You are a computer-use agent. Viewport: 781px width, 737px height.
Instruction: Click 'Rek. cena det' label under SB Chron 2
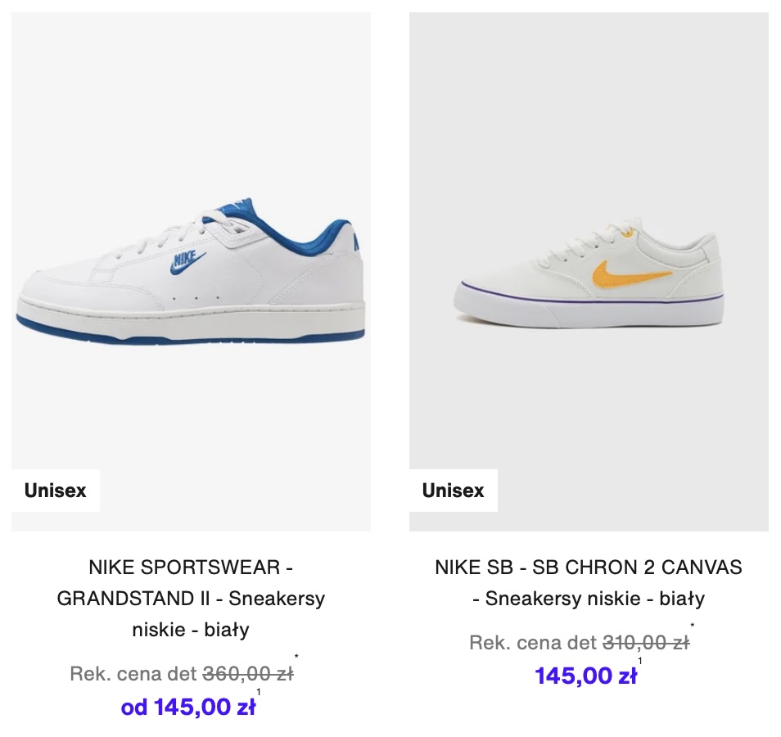(533, 643)
